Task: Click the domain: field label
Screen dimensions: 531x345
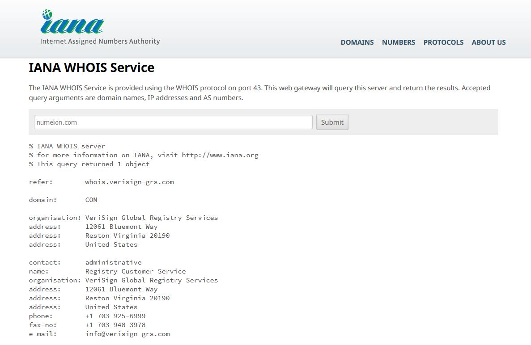Action: point(42,200)
